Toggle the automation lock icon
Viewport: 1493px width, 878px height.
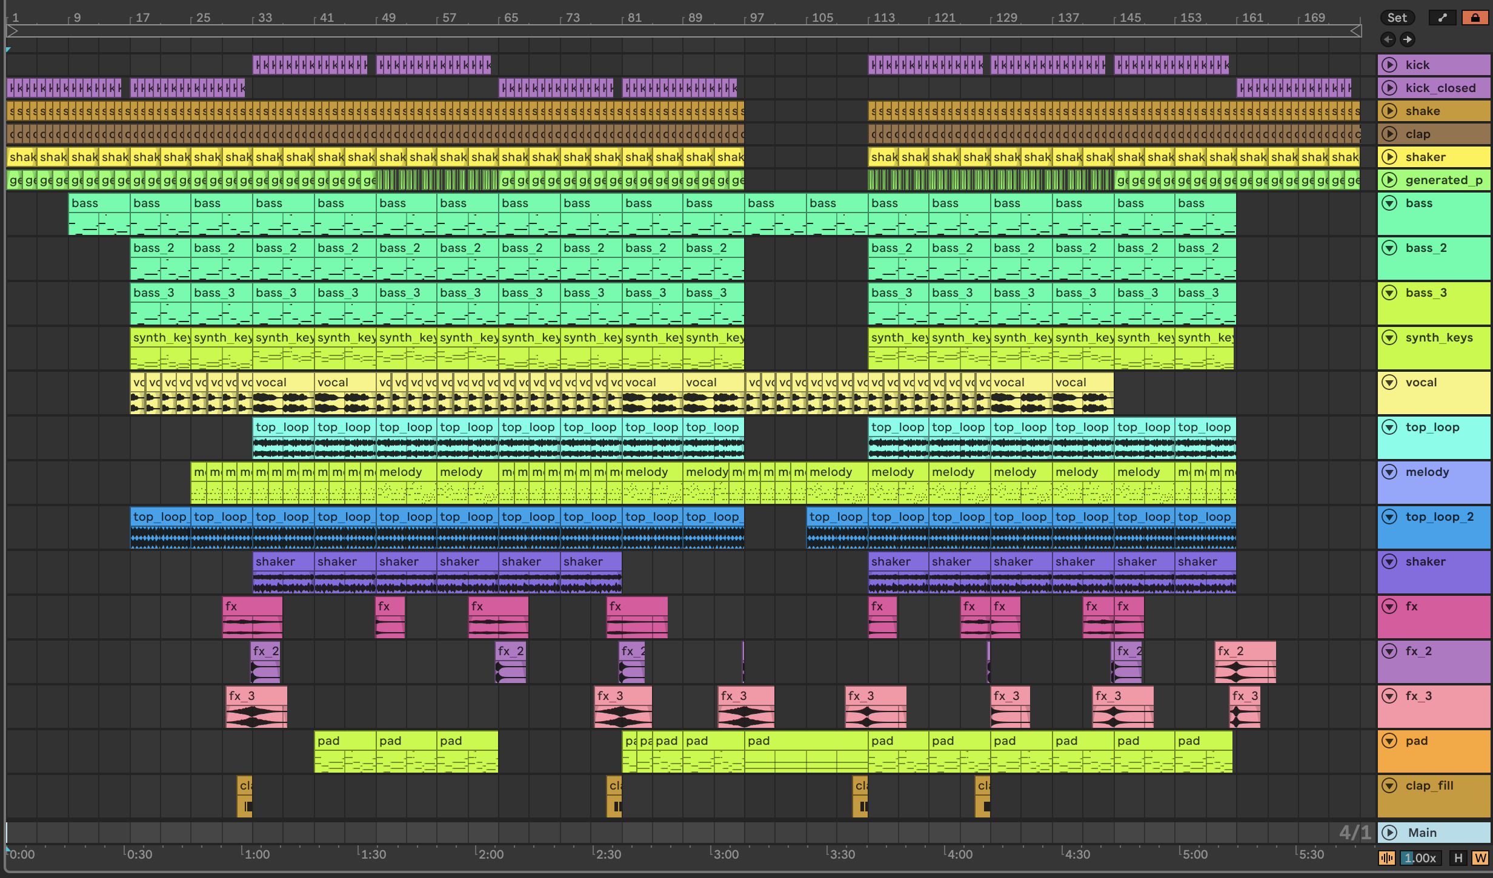[x=1475, y=18]
